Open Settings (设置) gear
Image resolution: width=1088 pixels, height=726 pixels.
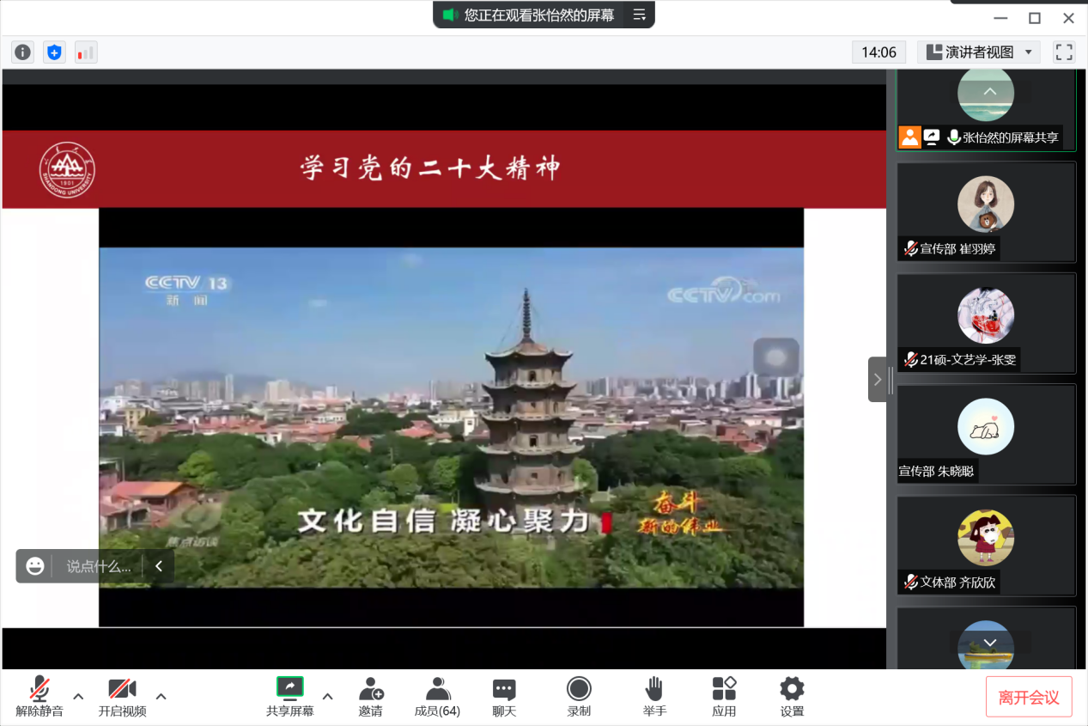tap(792, 696)
